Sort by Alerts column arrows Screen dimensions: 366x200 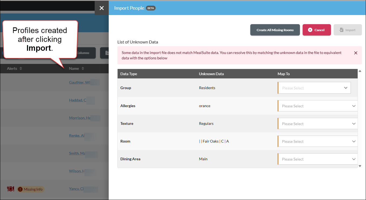(21, 68)
